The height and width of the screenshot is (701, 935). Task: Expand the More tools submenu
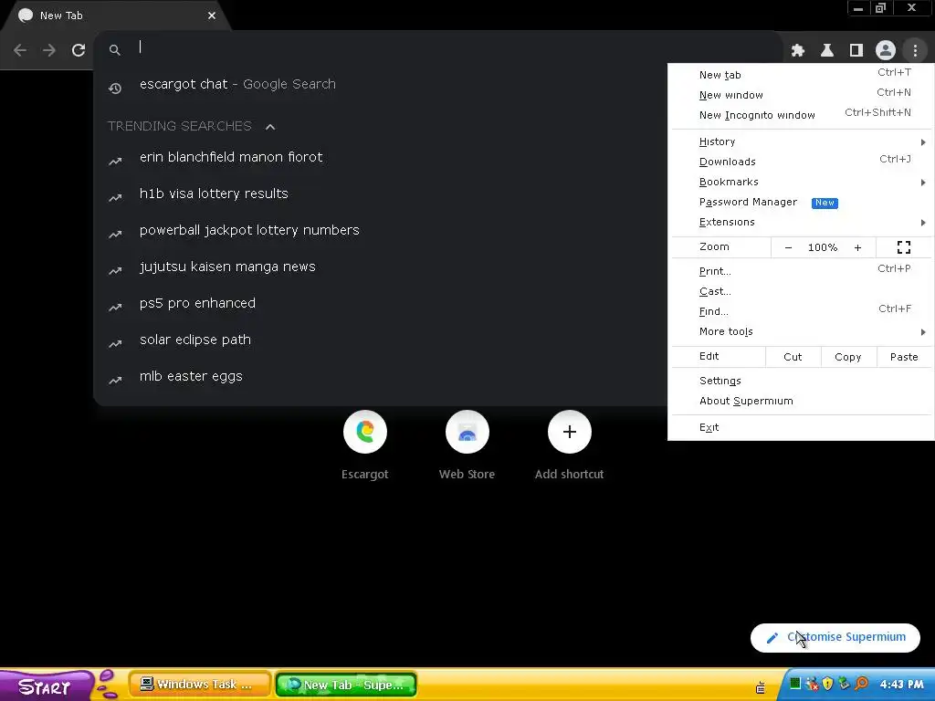801,331
